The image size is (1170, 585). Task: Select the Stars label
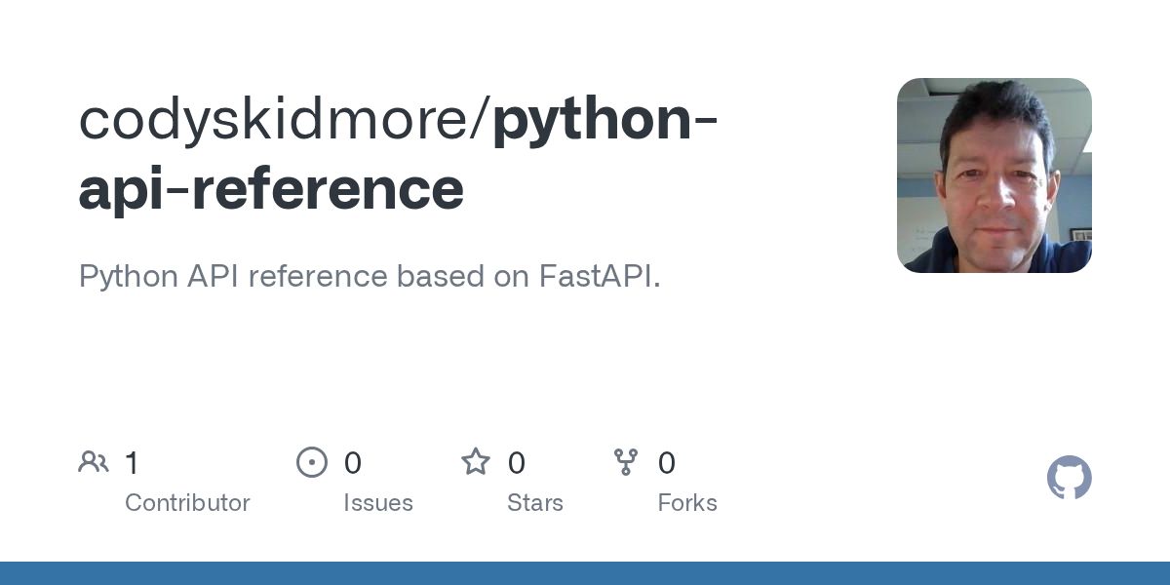click(x=537, y=503)
